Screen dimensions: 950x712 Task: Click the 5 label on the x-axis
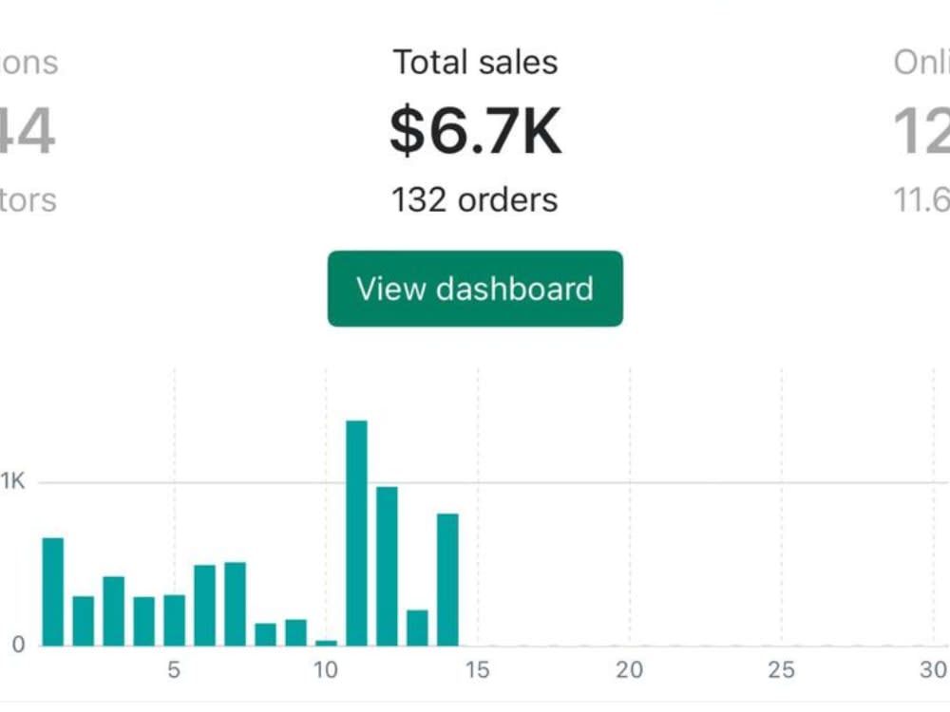pos(174,670)
